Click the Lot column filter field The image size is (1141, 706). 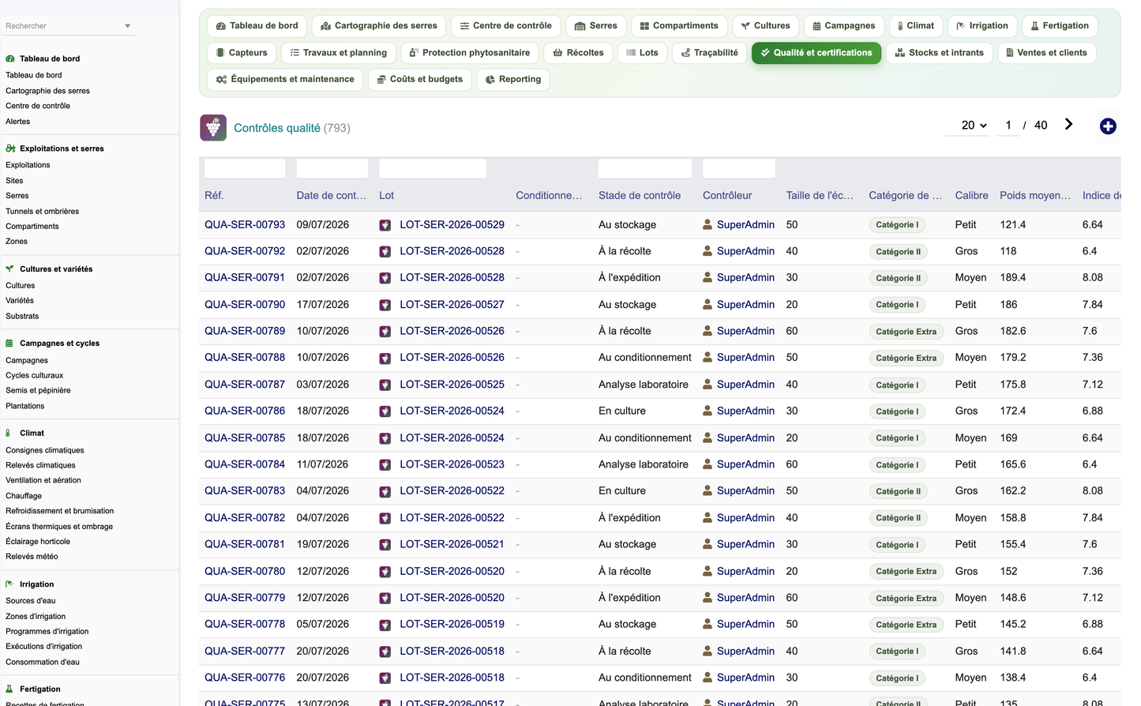[433, 168]
